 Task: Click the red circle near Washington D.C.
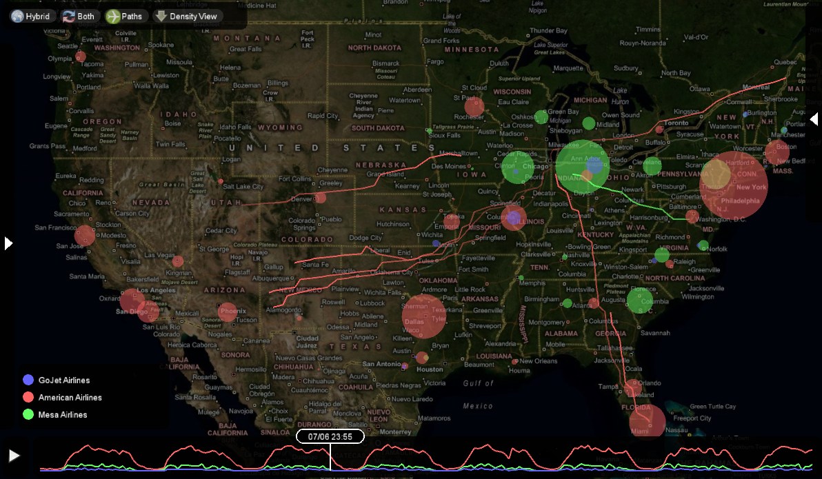pos(692,216)
